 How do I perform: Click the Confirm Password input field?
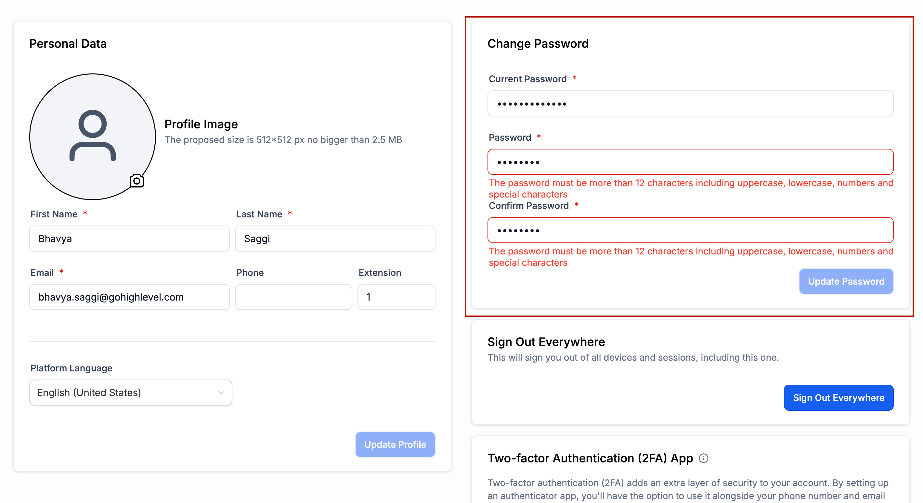[x=690, y=230]
